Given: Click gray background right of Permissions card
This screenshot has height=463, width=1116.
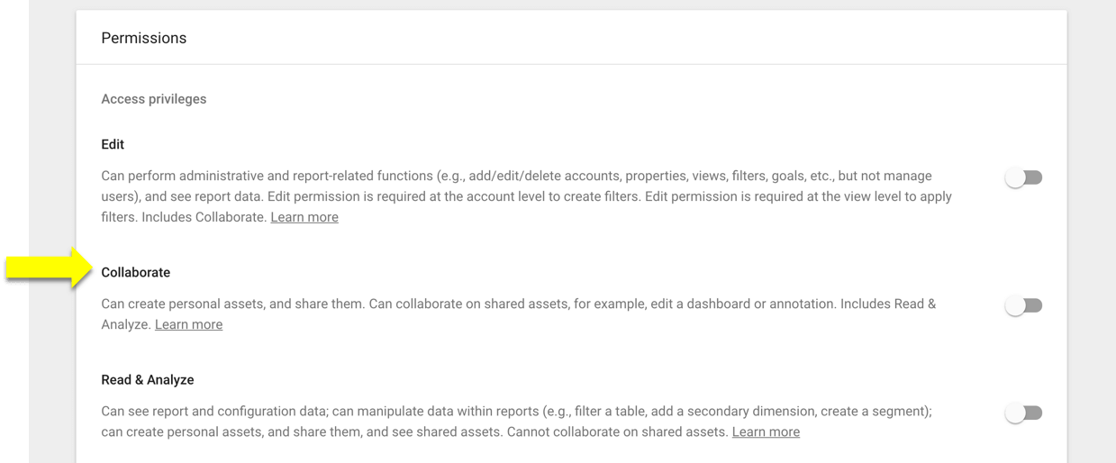Looking at the screenshot, I should [x=1092, y=231].
